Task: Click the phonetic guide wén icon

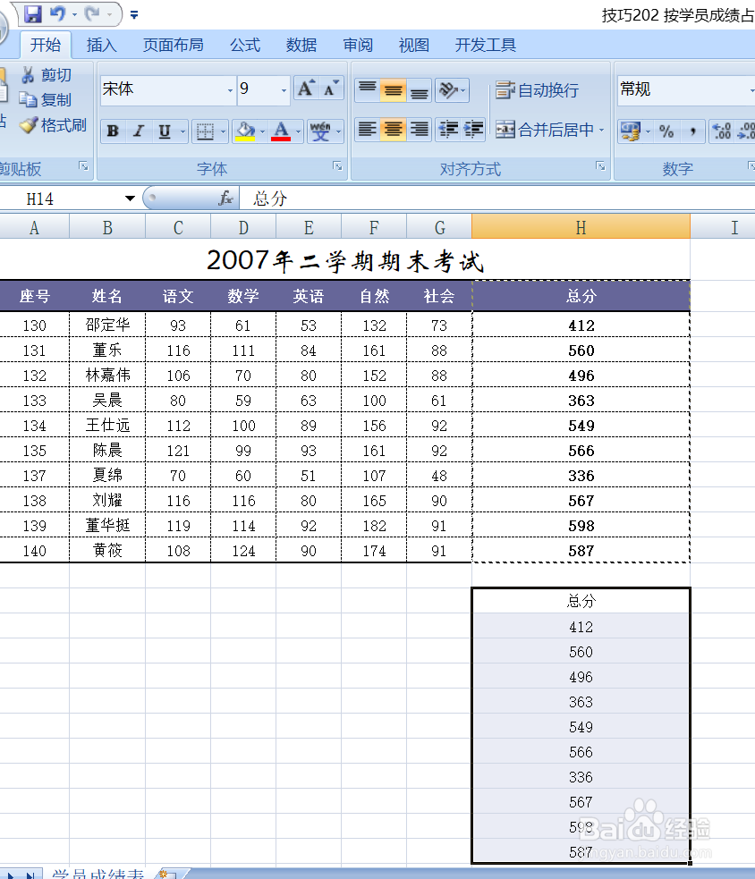Action: coord(320,131)
